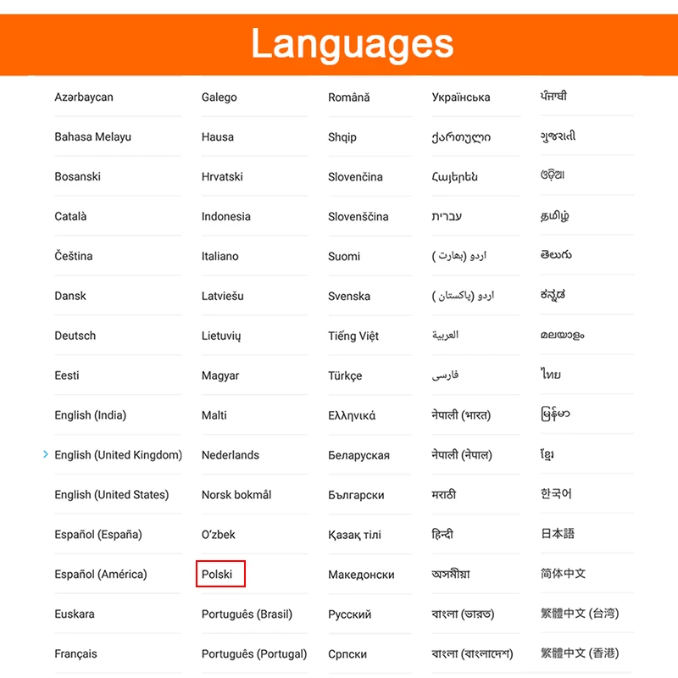This screenshot has width=678, height=678.
Task: Select 日本語 Japanese language
Action: (x=558, y=534)
